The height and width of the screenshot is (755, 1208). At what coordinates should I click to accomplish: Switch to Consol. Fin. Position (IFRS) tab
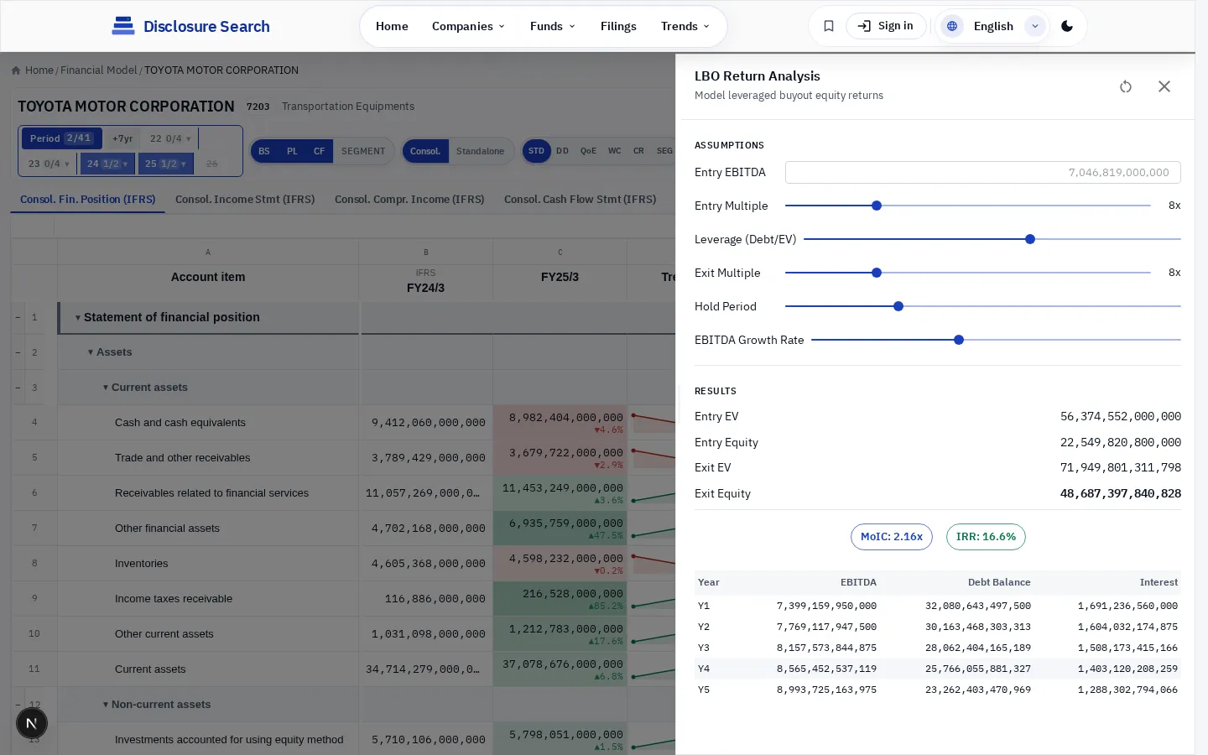[x=88, y=199]
